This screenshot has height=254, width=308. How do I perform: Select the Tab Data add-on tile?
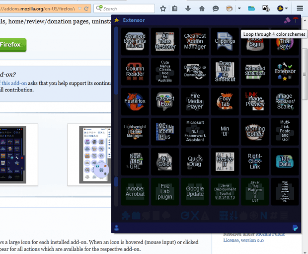[285, 161]
